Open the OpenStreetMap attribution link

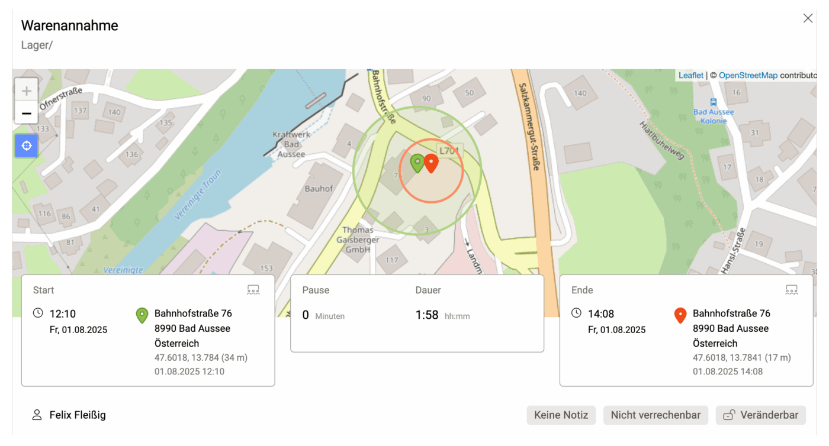(748, 75)
